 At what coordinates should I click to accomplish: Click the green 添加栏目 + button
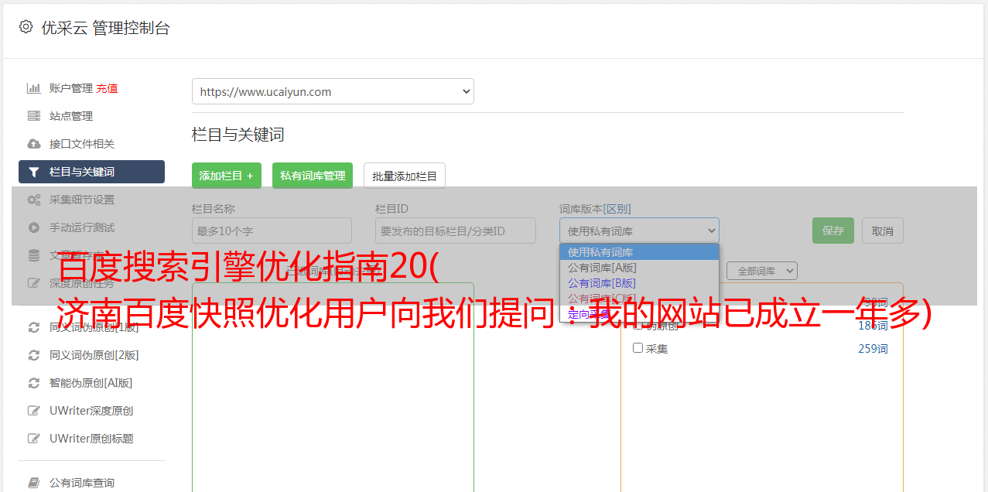(x=227, y=176)
